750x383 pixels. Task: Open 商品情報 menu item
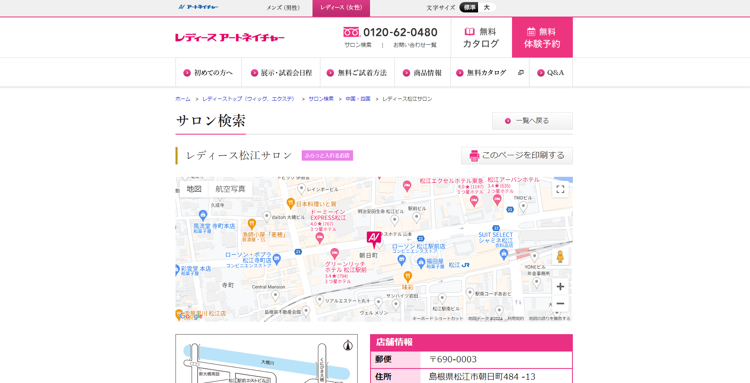pyautogui.click(x=423, y=72)
